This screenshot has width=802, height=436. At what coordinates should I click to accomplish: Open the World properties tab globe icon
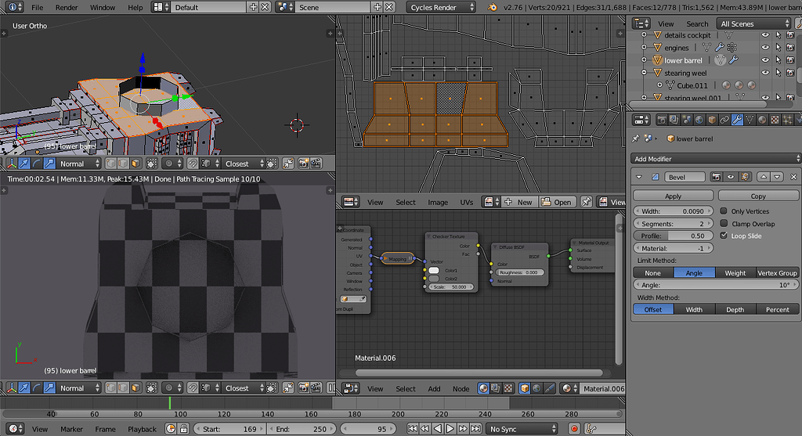click(x=699, y=120)
